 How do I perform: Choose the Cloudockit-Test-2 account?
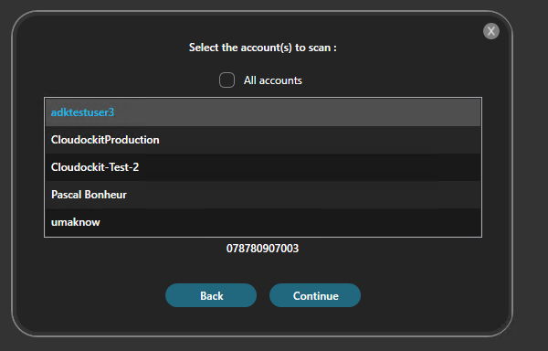point(263,167)
